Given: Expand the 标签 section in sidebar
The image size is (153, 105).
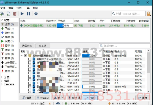Looking at the screenshot, I should (2, 81).
